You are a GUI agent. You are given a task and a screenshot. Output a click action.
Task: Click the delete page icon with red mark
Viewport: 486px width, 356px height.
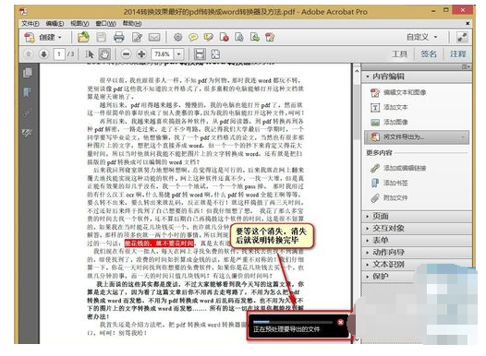point(224,38)
